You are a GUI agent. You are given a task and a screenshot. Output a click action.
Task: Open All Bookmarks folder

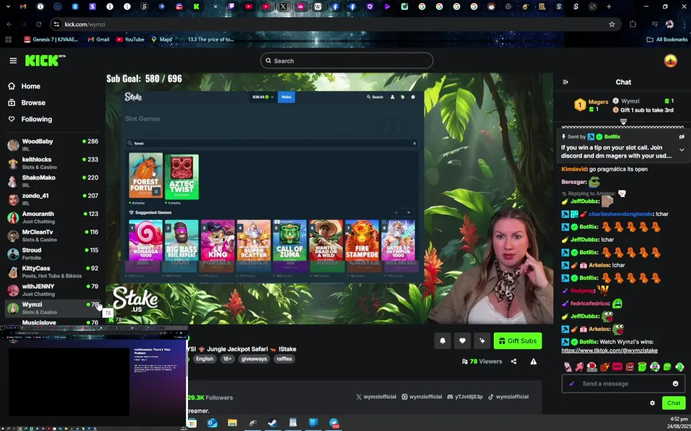[x=667, y=40]
